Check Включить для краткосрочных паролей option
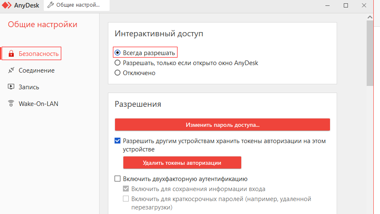Screen dimensions: 380x214 click(x=126, y=199)
